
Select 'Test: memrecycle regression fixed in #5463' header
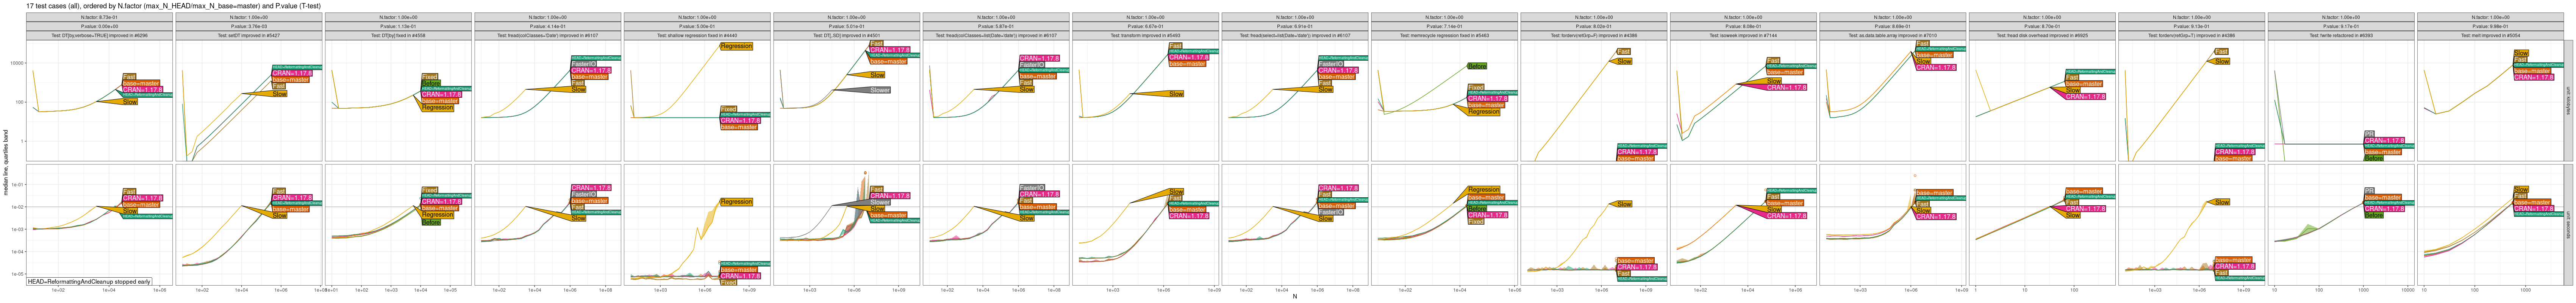[x=1444, y=35]
